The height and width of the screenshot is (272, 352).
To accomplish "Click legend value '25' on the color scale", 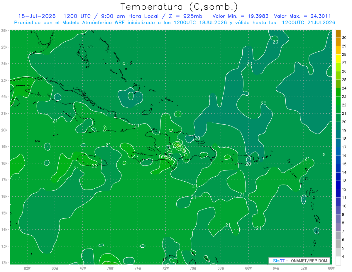I will coord(344,80).
